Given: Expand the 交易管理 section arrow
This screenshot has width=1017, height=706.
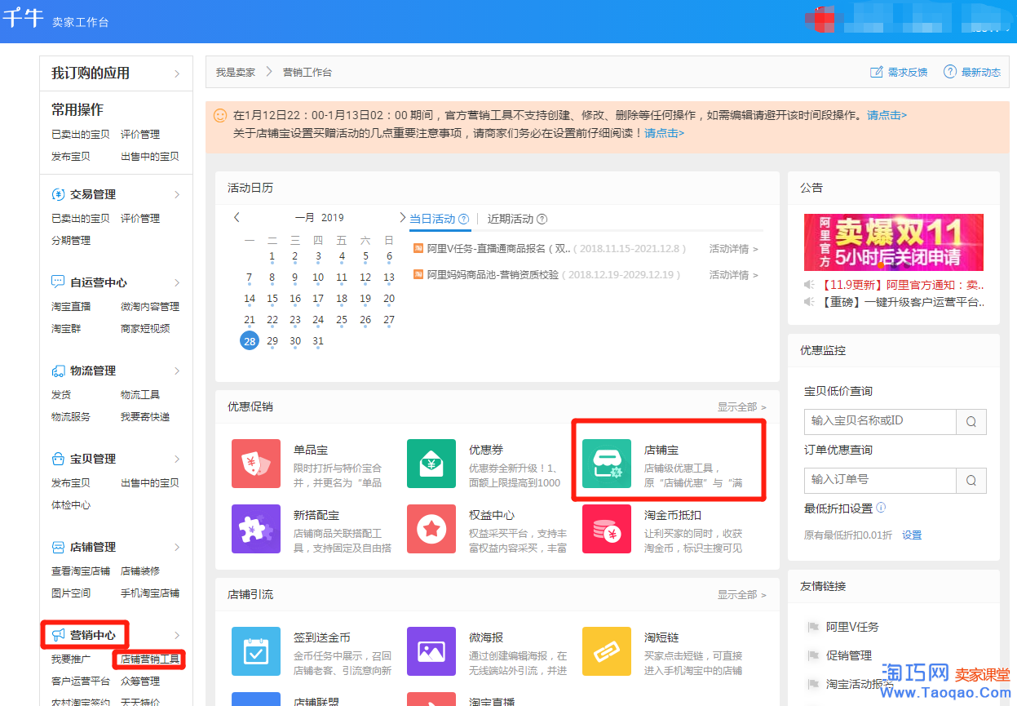Looking at the screenshot, I should (177, 194).
